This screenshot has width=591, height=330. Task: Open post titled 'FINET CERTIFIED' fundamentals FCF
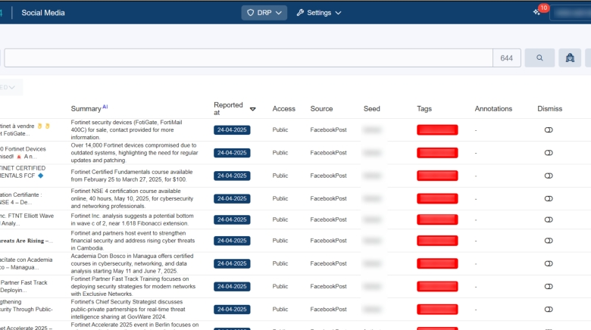[23, 172]
